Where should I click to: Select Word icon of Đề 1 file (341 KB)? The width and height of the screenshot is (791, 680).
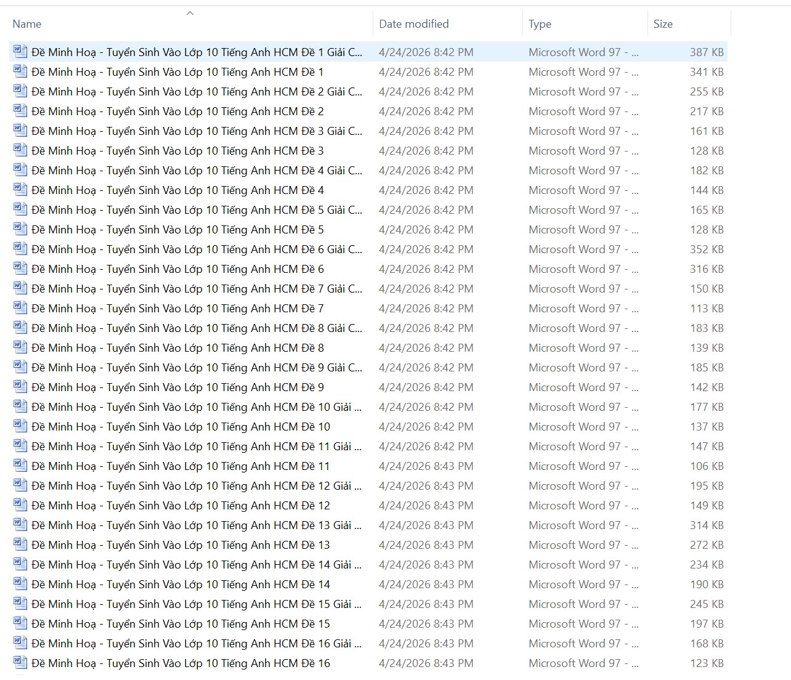[20, 71]
